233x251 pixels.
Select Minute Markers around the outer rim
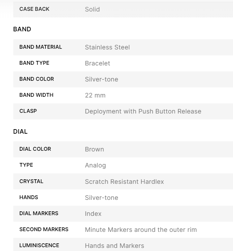(x=141, y=230)
